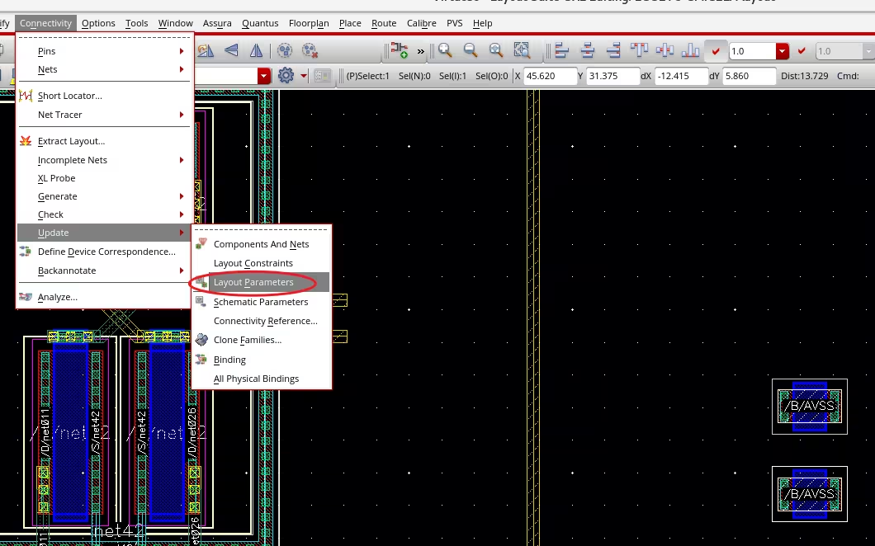Click the settings gear icon in toolbar
The image size is (875, 546).
point(286,75)
